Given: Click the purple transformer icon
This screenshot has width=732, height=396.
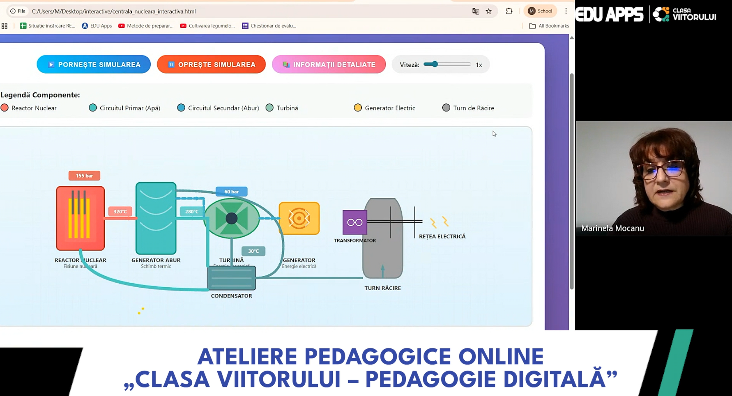Looking at the screenshot, I should click(x=354, y=222).
